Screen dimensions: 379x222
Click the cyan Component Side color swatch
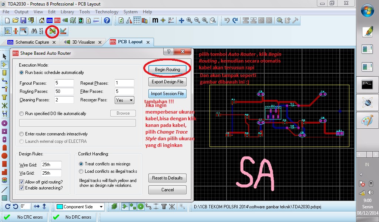click(60, 207)
